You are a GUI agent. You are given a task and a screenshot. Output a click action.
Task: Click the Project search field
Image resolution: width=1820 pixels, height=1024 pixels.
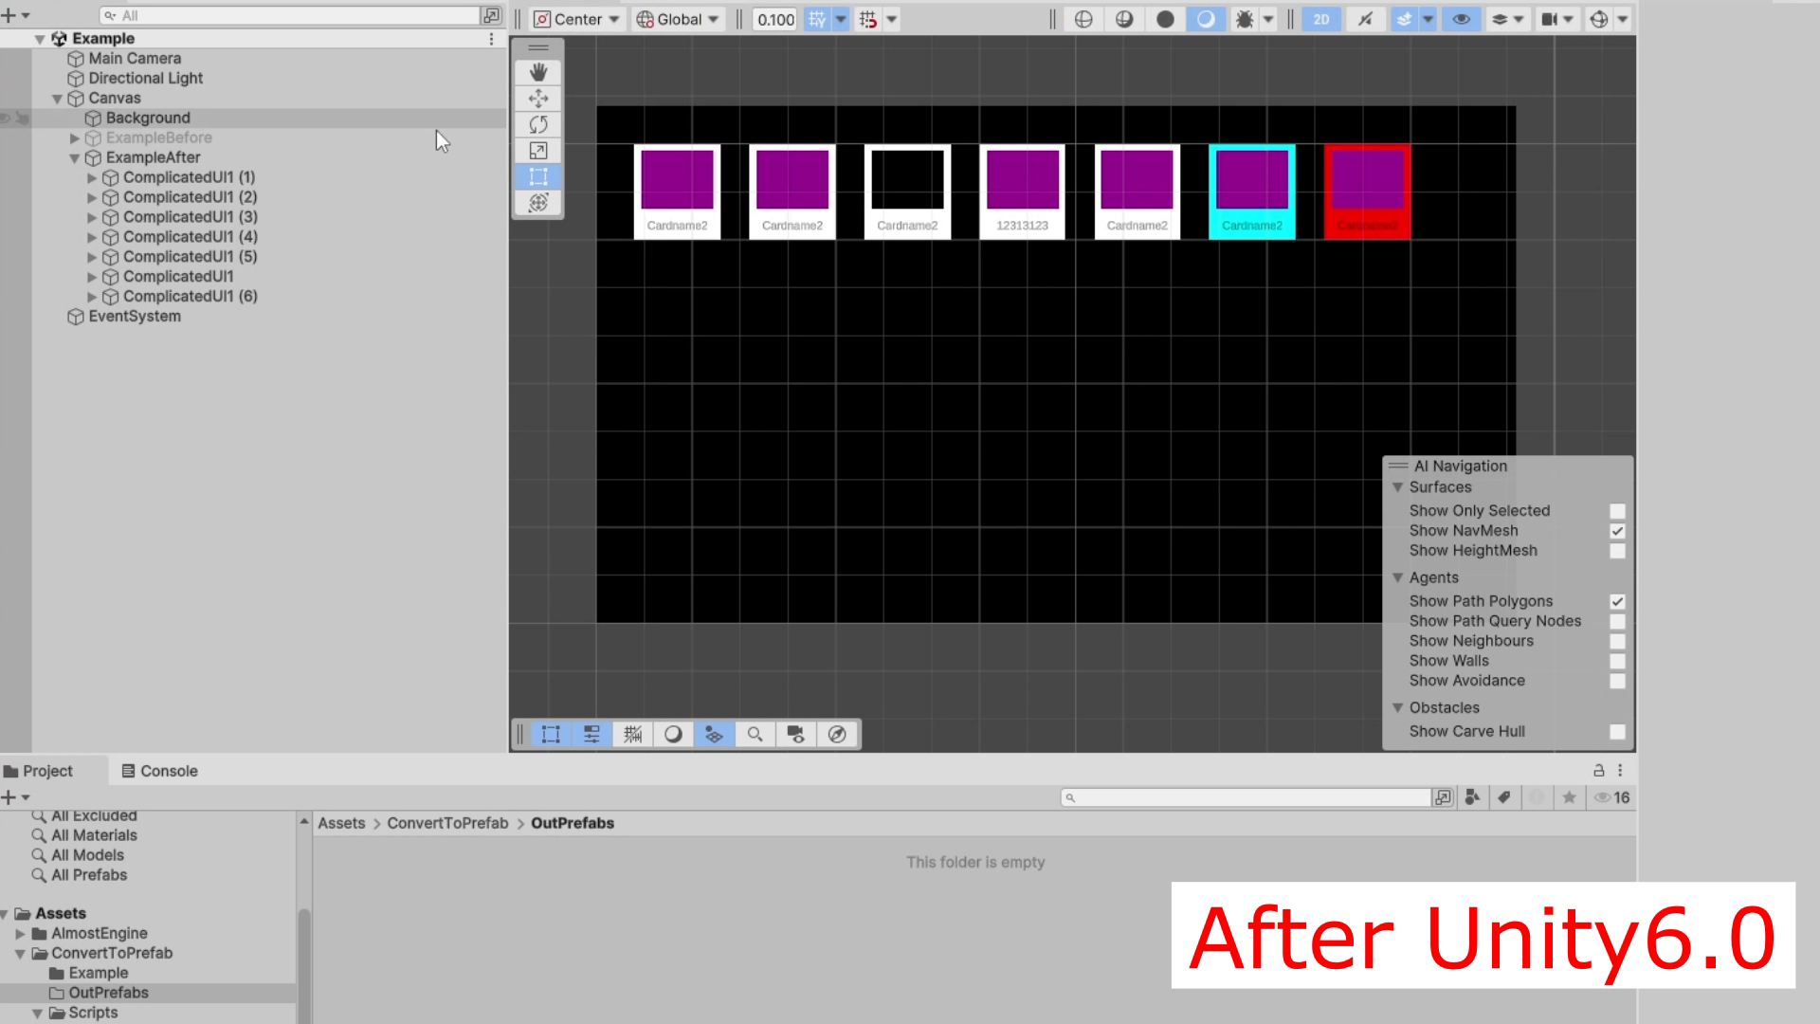click(x=1246, y=797)
